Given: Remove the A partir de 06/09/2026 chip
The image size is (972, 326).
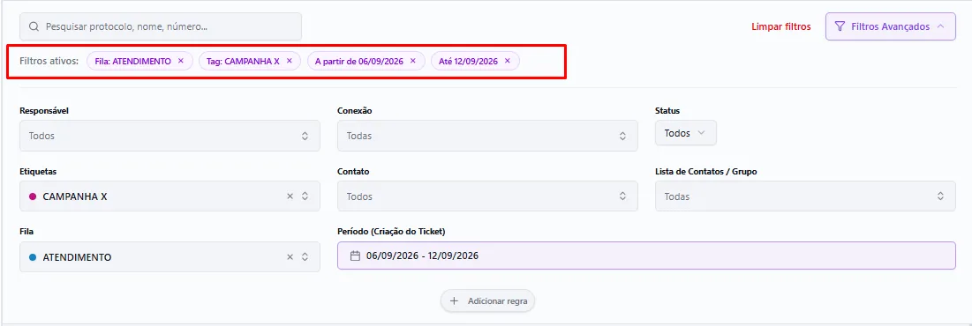Looking at the screenshot, I should click(x=413, y=61).
